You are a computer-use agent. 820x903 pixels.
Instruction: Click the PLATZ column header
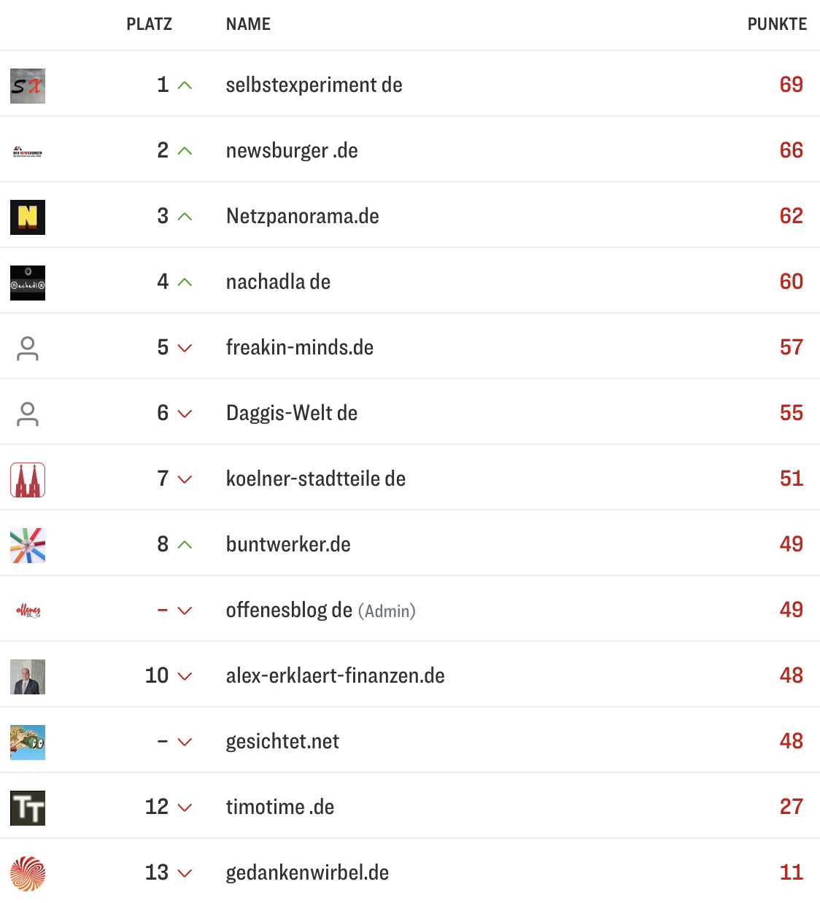point(150,24)
